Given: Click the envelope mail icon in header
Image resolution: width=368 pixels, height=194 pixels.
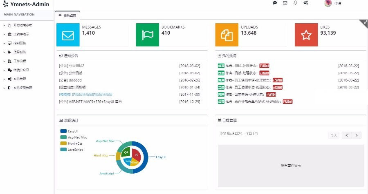Looking at the screenshot, I should 285,3.
